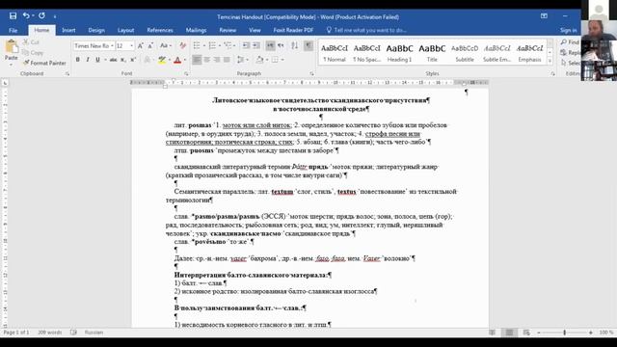617x347 pixels.
Task: Open Replace from the Editing group
Action: [x=570, y=52]
